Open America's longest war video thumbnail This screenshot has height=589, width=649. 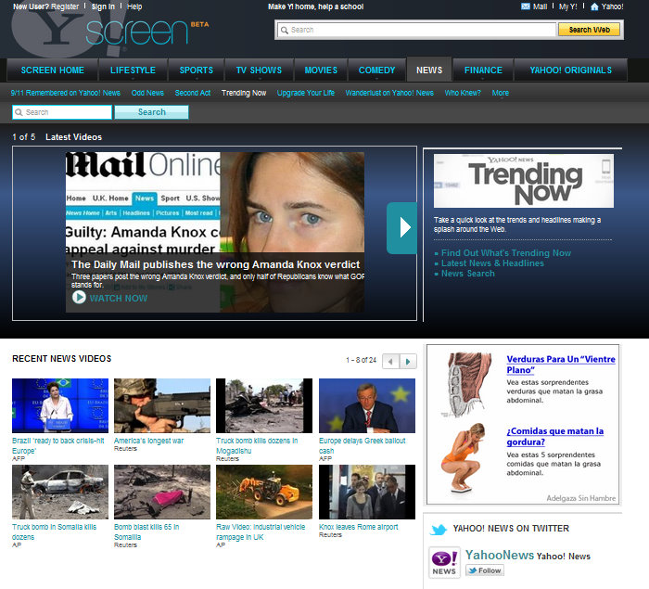point(162,405)
